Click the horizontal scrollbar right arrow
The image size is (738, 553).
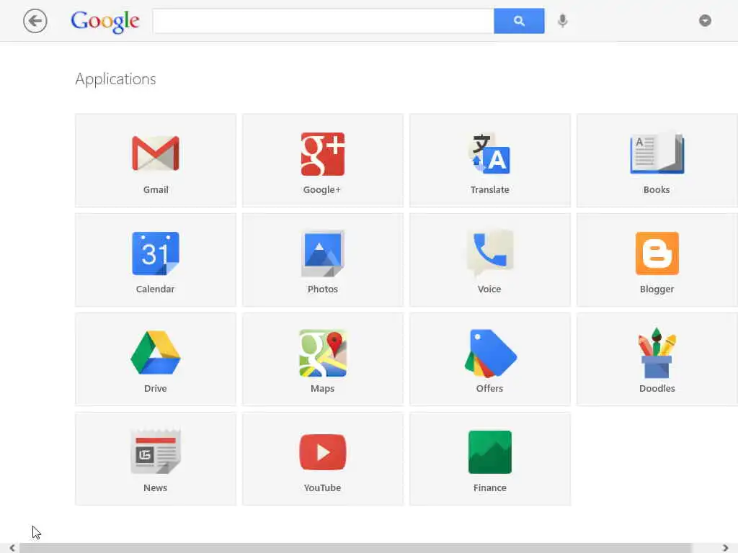[725, 548]
